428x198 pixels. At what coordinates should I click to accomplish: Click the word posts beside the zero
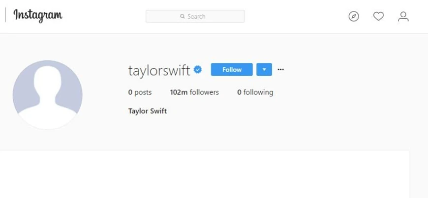(x=143, y=93)
